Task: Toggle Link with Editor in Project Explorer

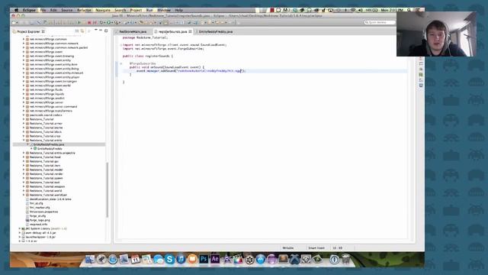Action: point(82,31)
